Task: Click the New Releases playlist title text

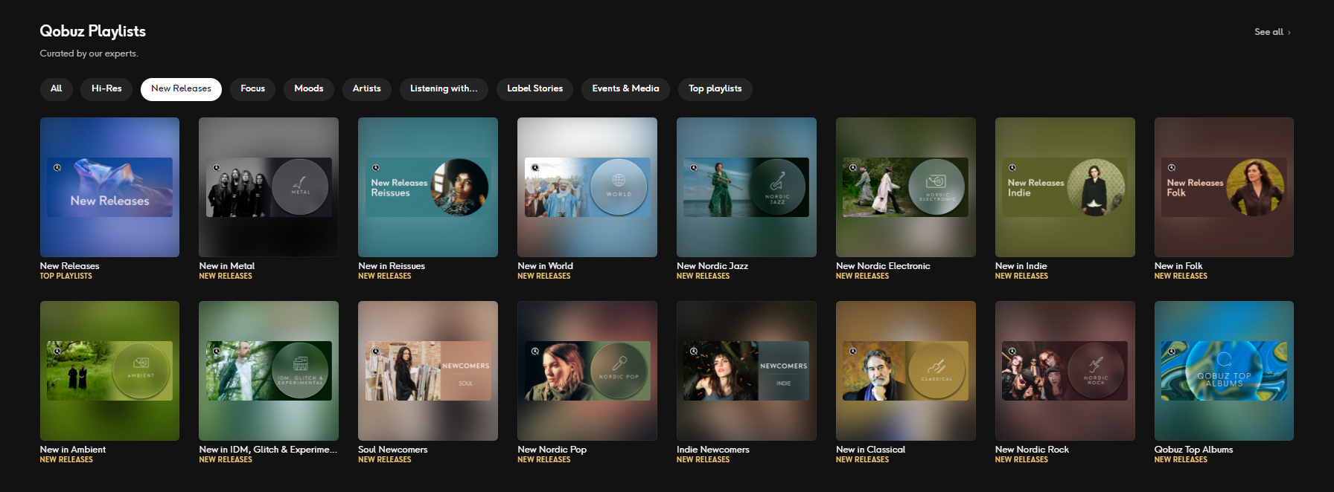Action: [x=69, y=266]
